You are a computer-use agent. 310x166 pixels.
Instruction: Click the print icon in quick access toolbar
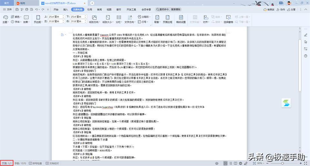pyautogui.click(x=26, y=10)
